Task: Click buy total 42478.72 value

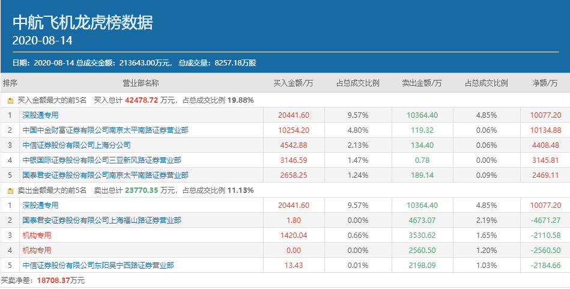Action: (141, 100)
